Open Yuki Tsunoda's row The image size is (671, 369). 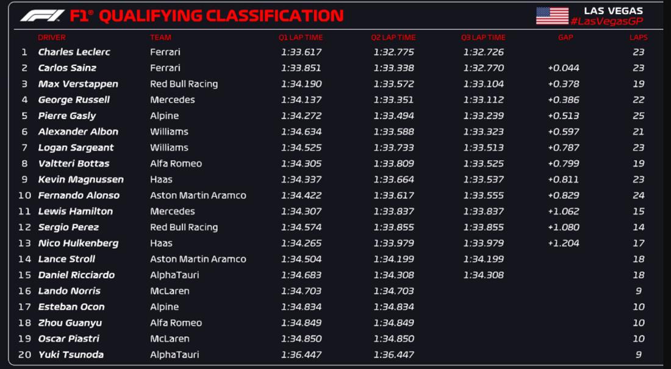point(71,355)
